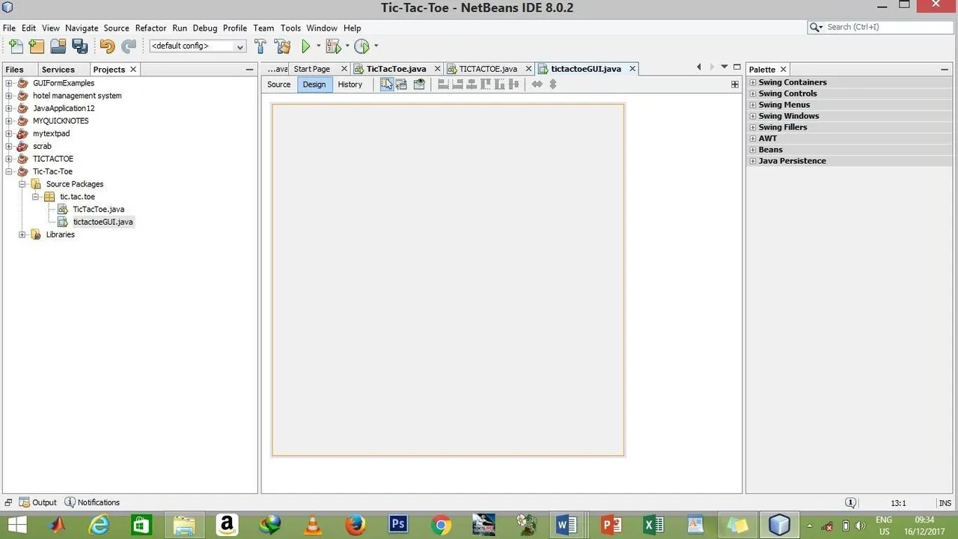Select the tic.tac.toe package node
Image resolution: width=958 pixels, height=539 pixels.
[77, 197]
